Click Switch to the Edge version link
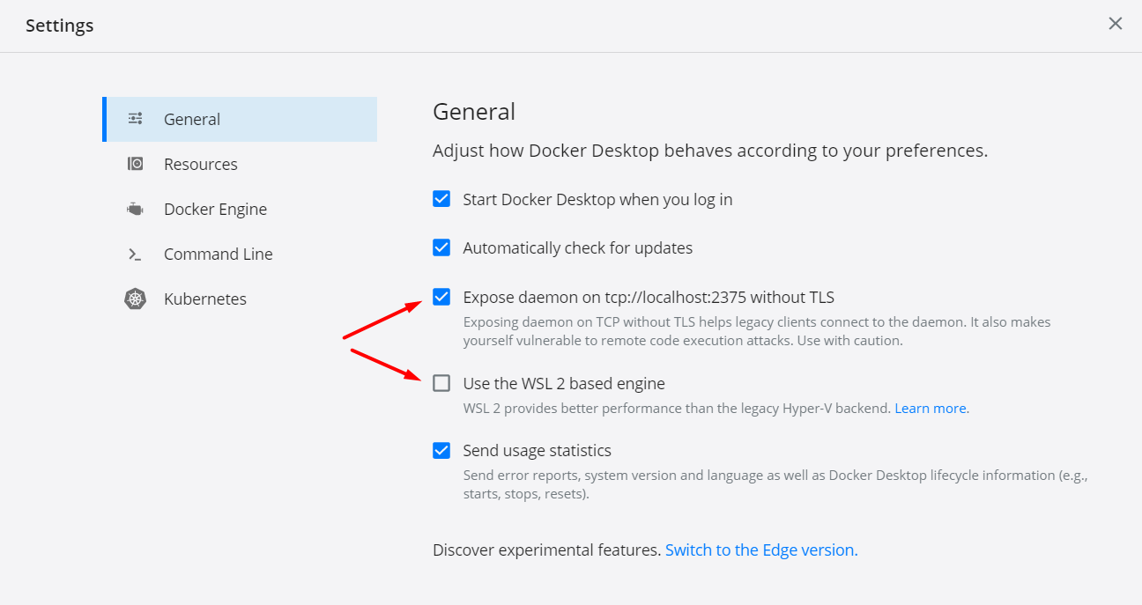1142x605 pixels. click(x=761, y=550)
